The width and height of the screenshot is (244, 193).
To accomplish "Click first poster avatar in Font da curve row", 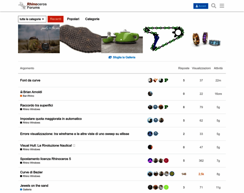I will [x=150, y=80].
